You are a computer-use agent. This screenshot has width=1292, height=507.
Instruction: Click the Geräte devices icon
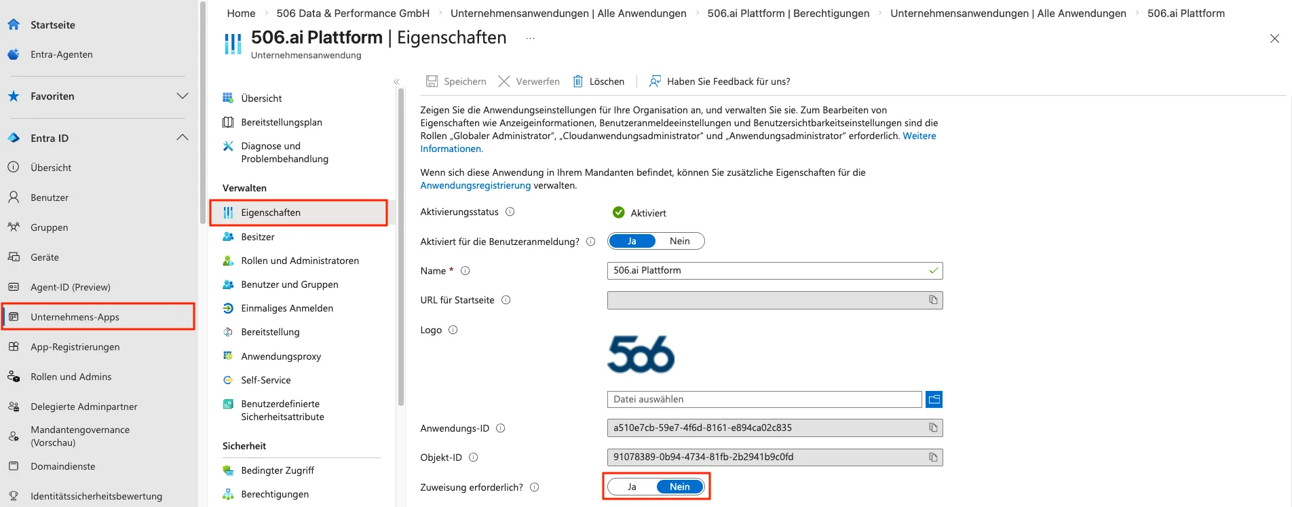(x=14, y=257)
